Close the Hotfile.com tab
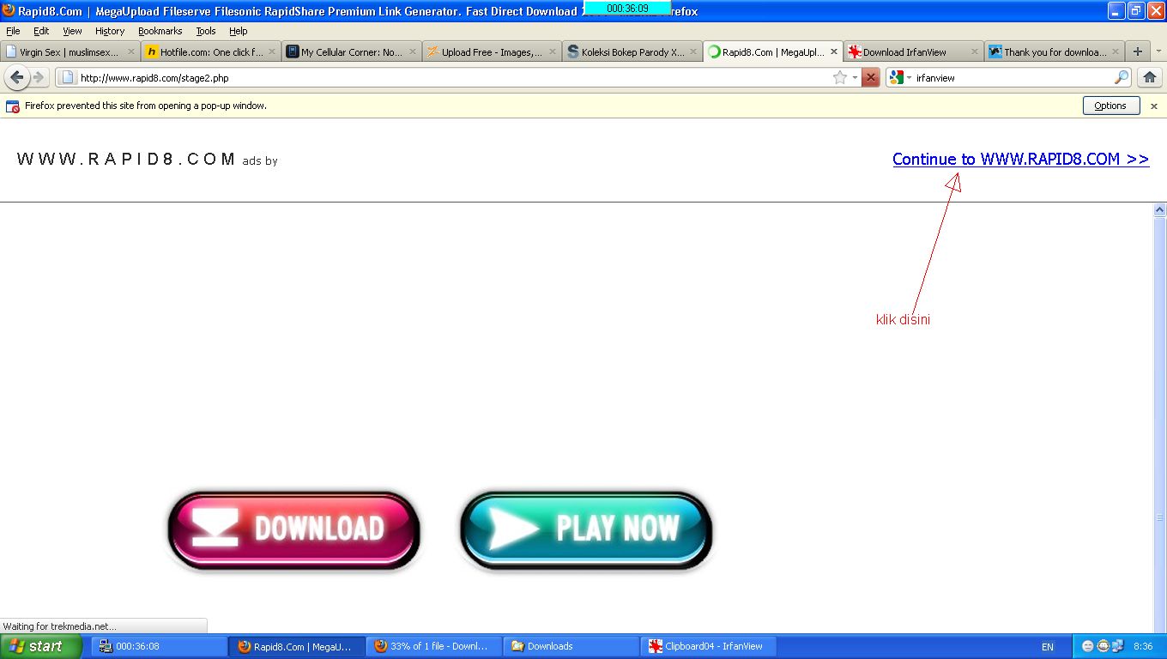The height and width of the screenshot is (659, 1167). click(272, 51)
